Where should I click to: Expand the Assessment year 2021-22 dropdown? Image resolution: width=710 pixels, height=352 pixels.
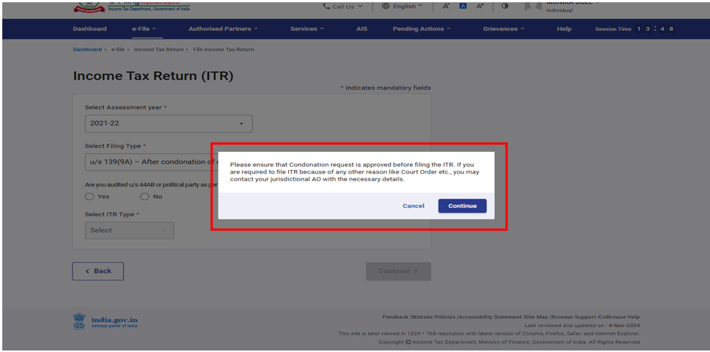168,123
